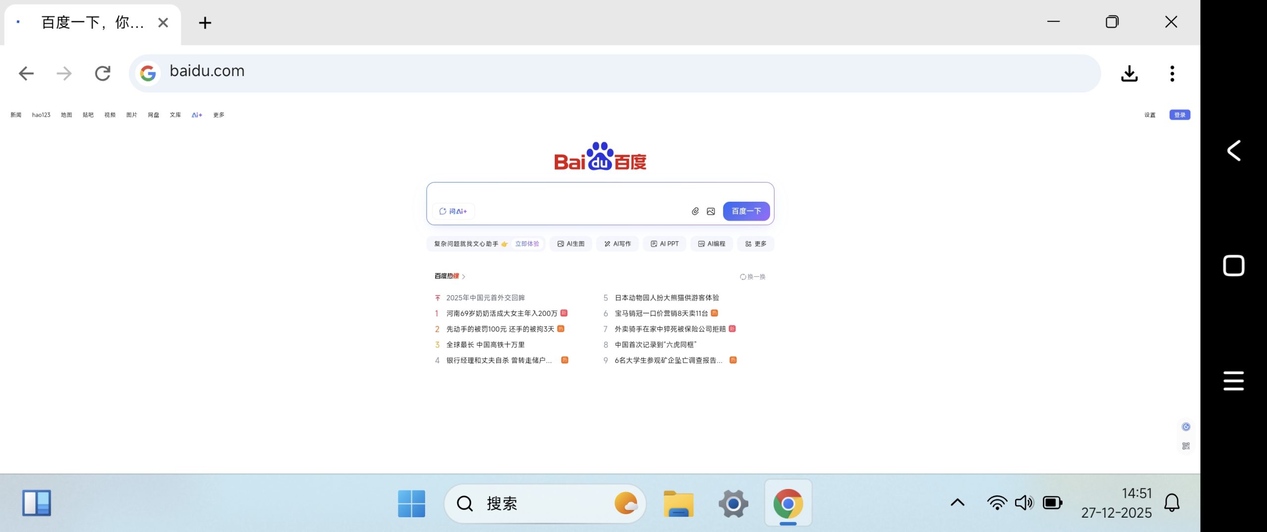The height and width of the screenshot is (532, 1267).
Task: Open Chrome's three-dot menu
Action: [x=1171, y=73]
